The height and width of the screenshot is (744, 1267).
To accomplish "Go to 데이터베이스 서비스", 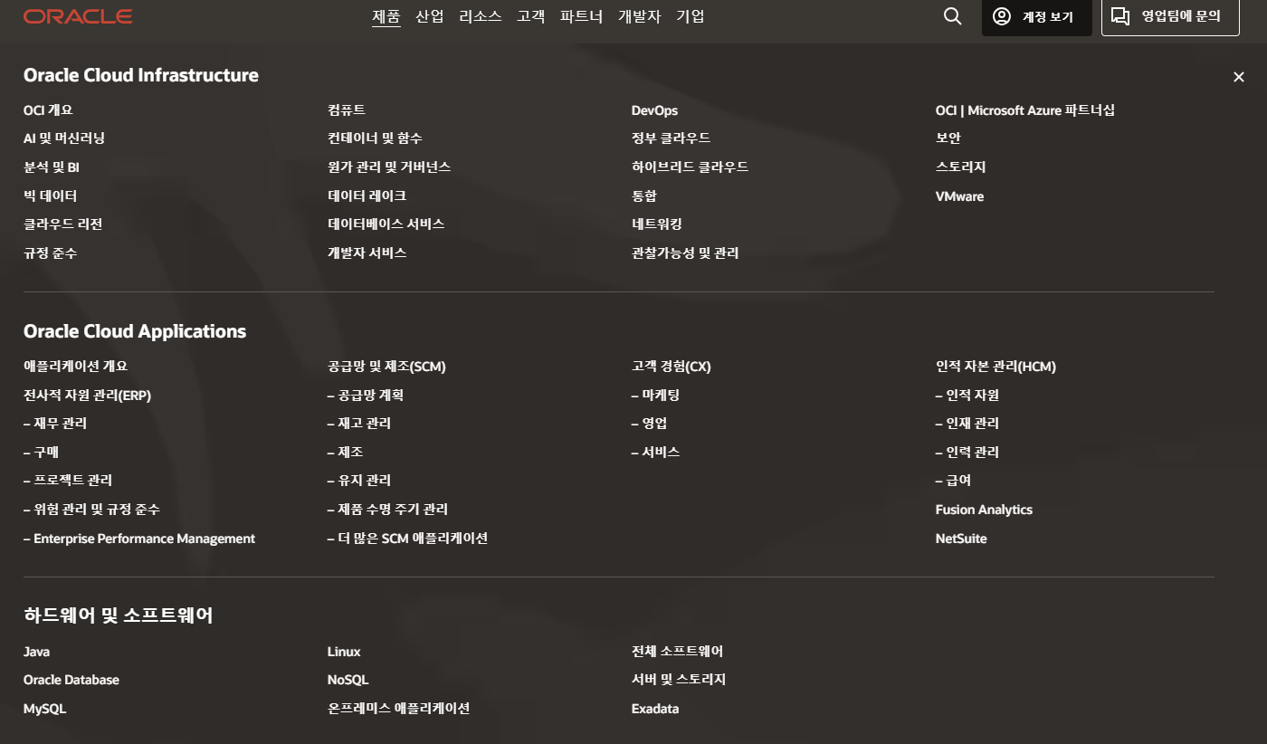I will (x=386, y=224).
